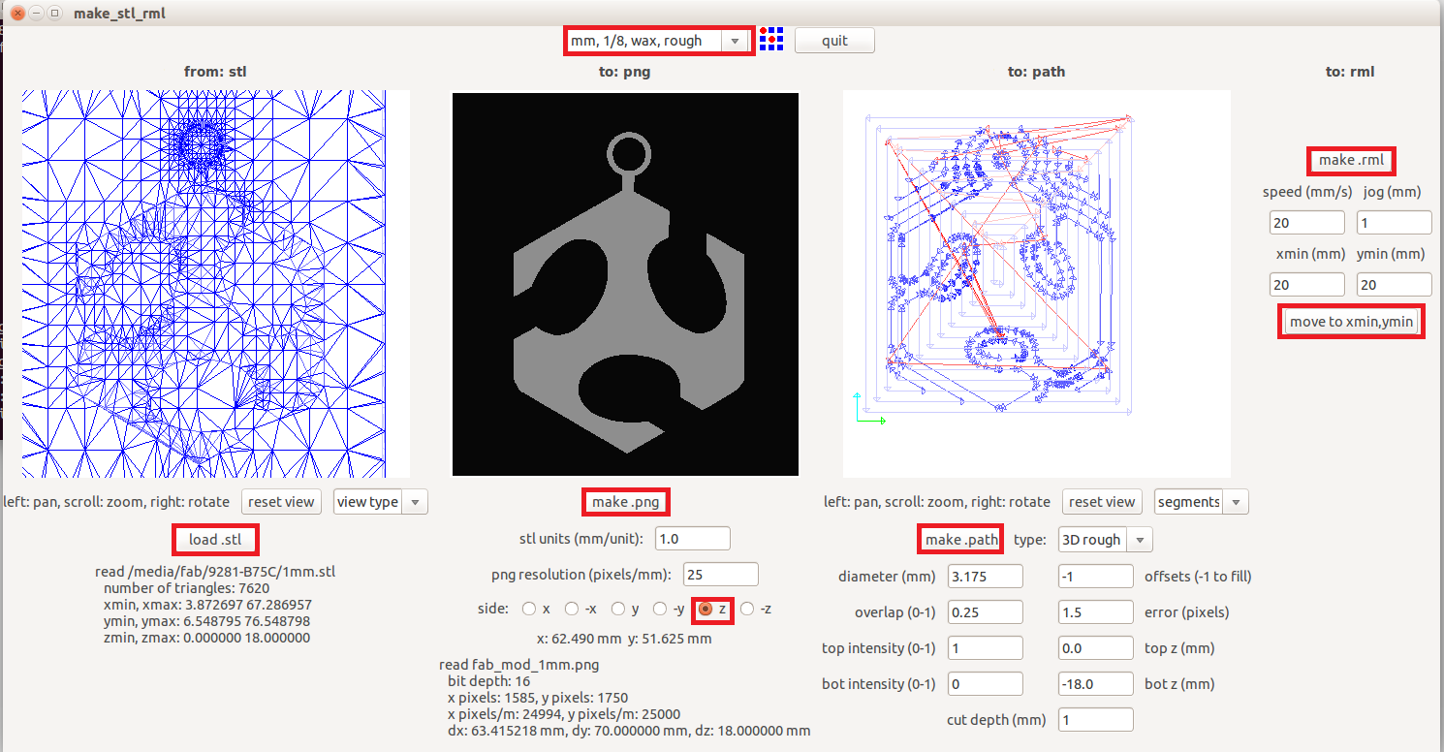The image size is (1444, 752).
Task: Click the stl units (mm/unit) field
Action: [693, 539]
